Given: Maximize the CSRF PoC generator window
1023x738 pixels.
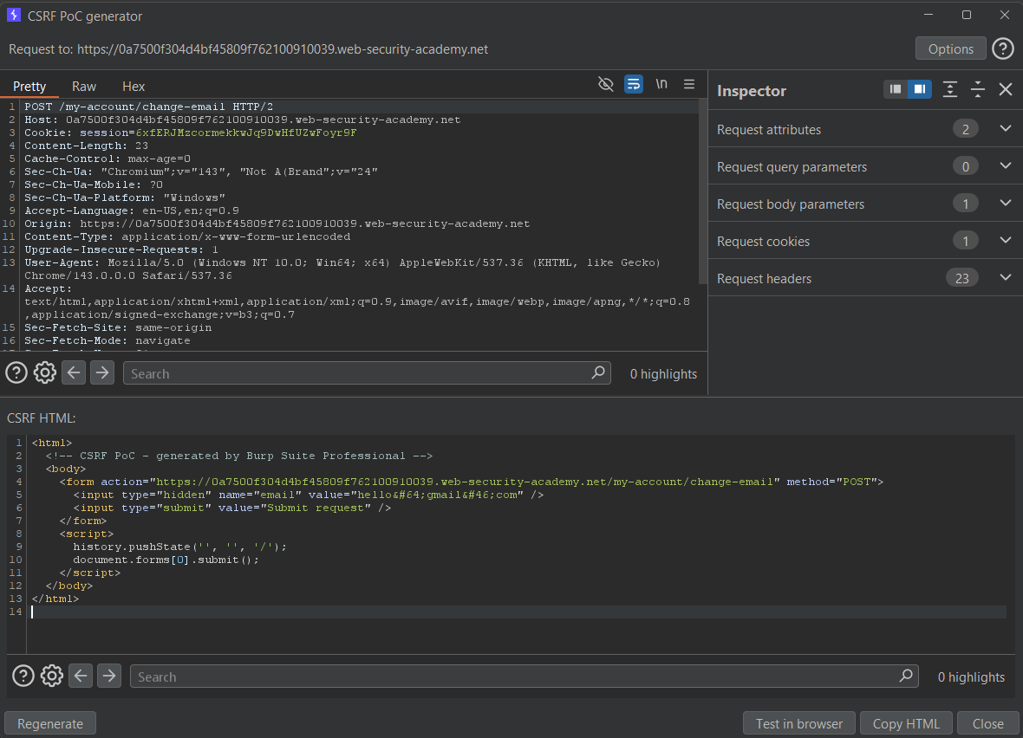Looking at the screenshot, I should point(967,15).
